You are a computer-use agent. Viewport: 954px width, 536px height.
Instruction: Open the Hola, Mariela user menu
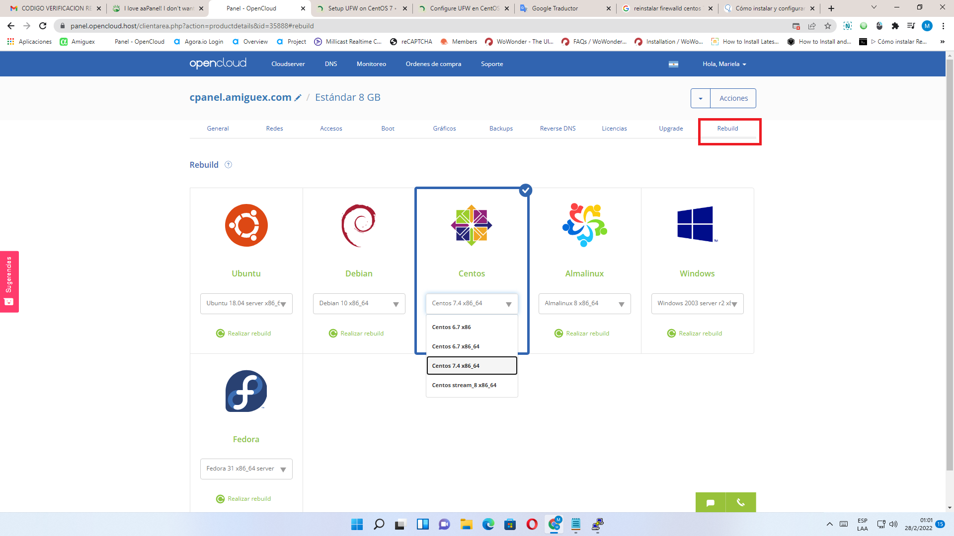pyautogui.click(x=724, y=64)
